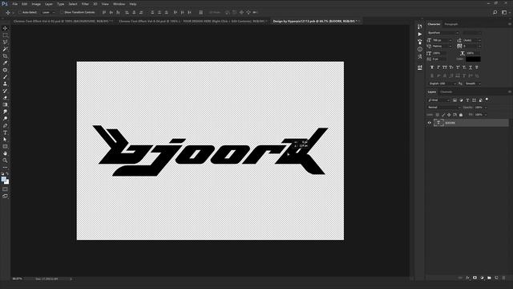Open the layer Opacity dropdown arrow
The image size is (513, 289).
click(486, 108)
